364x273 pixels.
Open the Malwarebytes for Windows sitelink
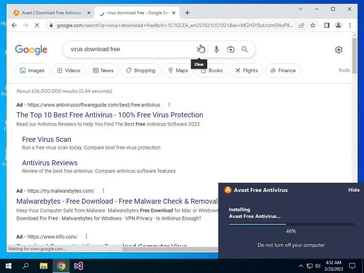click(x=91, y=218)
